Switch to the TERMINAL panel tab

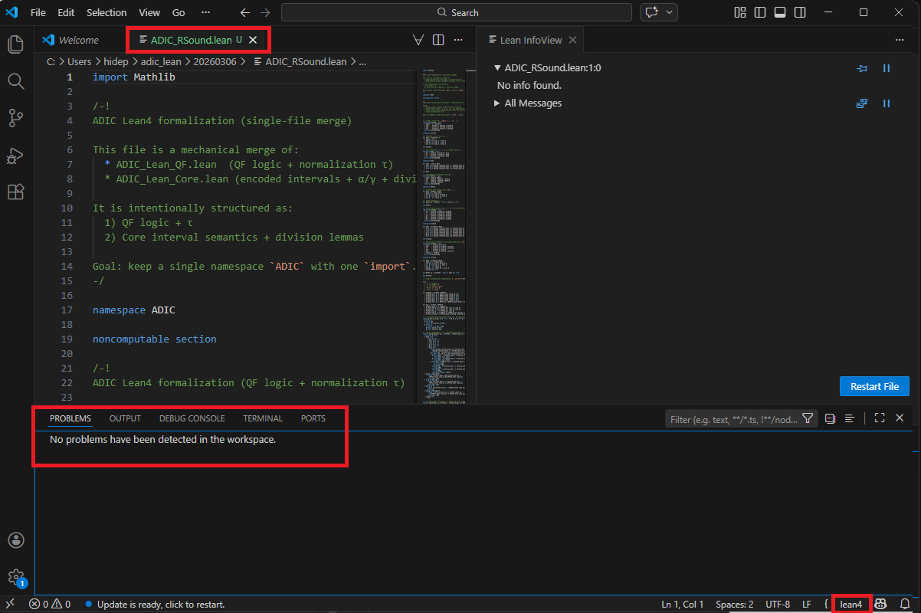263,418
